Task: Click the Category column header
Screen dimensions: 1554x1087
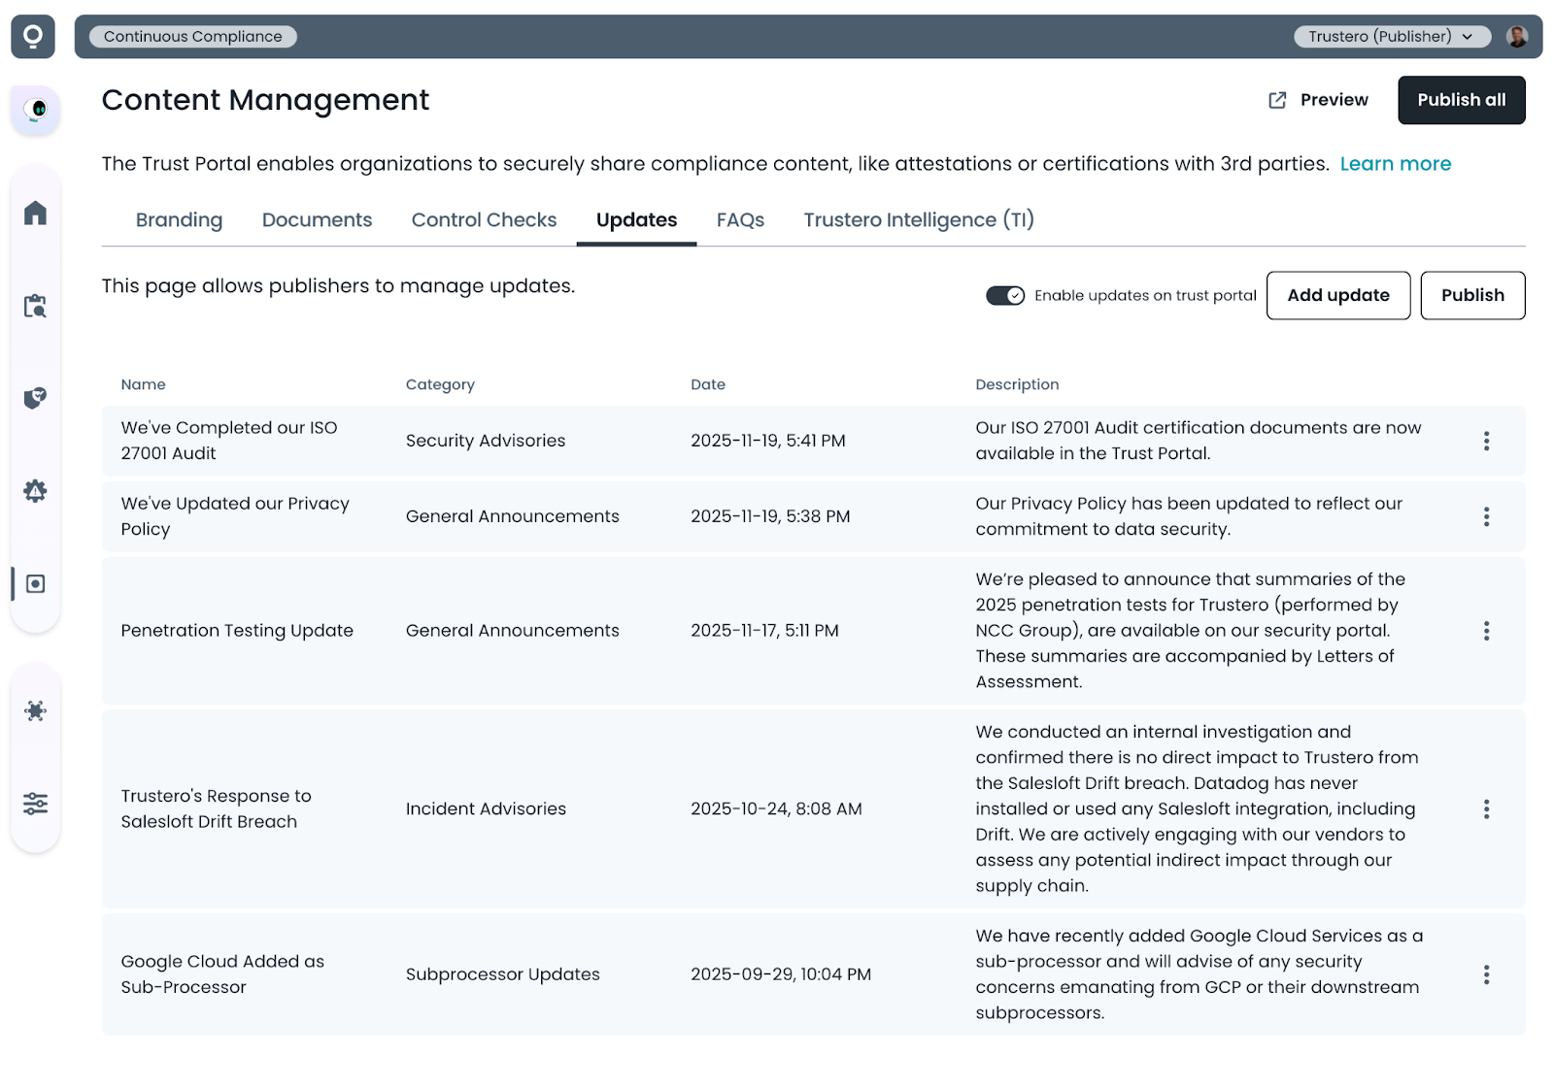Action: [440, 384]
